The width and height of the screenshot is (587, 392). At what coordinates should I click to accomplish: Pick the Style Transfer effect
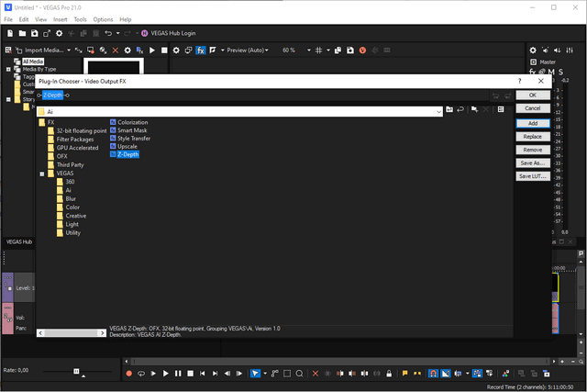(134, 139)
